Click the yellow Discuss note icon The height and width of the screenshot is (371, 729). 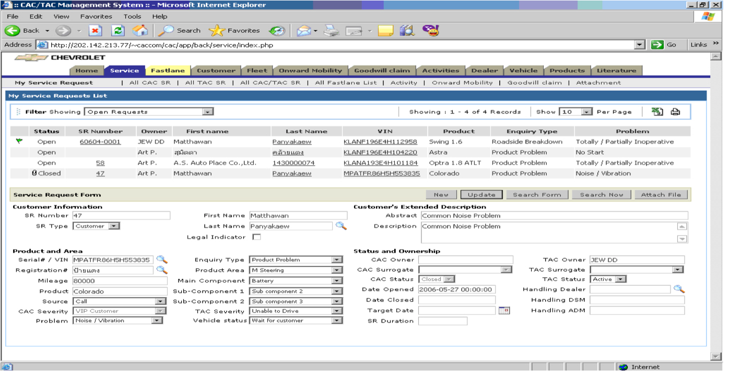(x=385, y=31)
